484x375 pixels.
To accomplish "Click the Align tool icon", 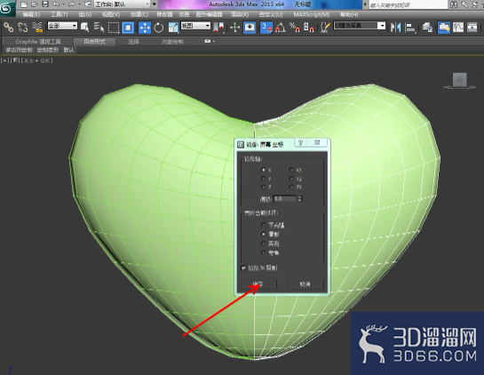I will [x=410, y=28].
